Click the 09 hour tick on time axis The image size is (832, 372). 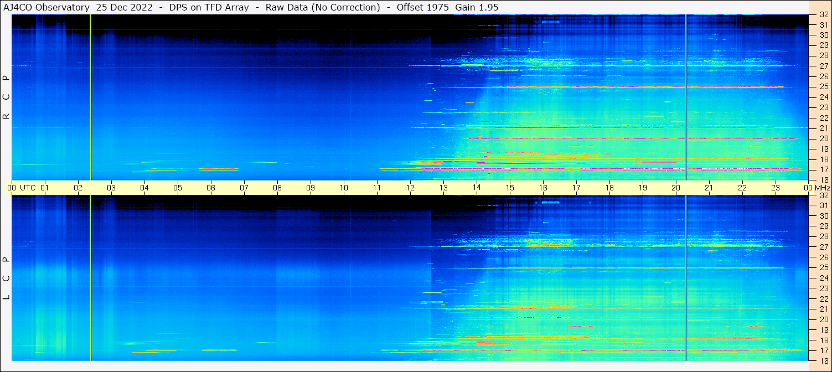(x=311, y=188)
